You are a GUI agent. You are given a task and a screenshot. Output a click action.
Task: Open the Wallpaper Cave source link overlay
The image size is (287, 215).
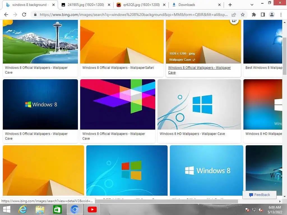pyautogui.click(x=182, y=60)
